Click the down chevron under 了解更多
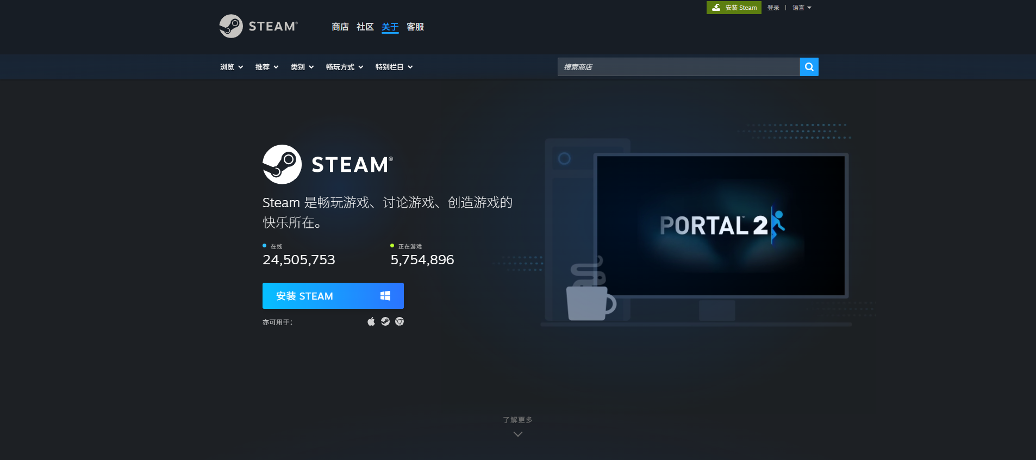The height and width of the screenshot is (460, 1036). 518,434
